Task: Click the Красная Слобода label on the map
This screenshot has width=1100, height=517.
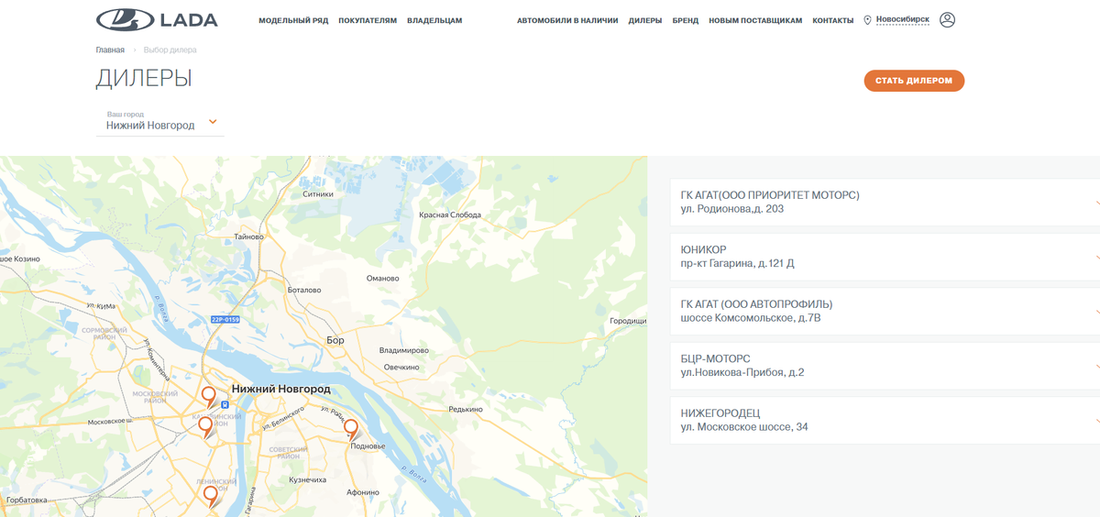Action: 450,215
